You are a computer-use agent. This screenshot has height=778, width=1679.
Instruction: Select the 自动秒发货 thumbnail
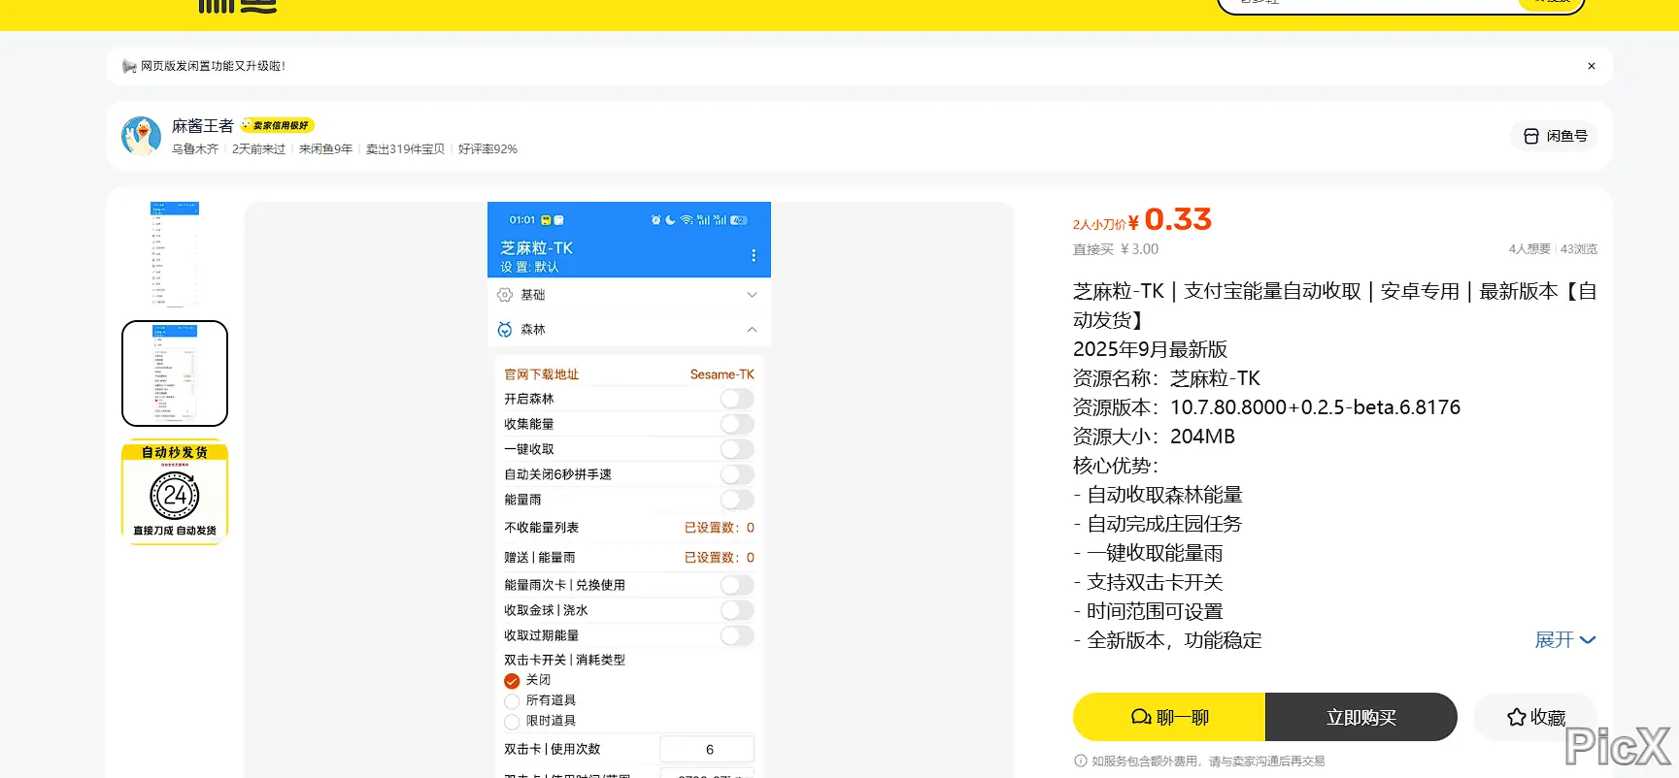(x=175, y=492)
